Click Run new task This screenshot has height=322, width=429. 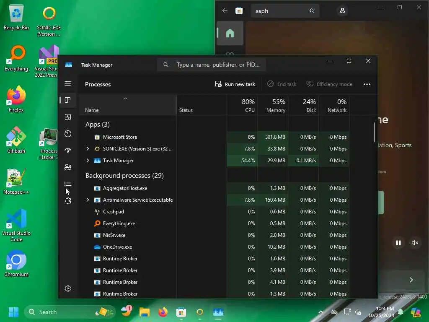tap(235, 84)
